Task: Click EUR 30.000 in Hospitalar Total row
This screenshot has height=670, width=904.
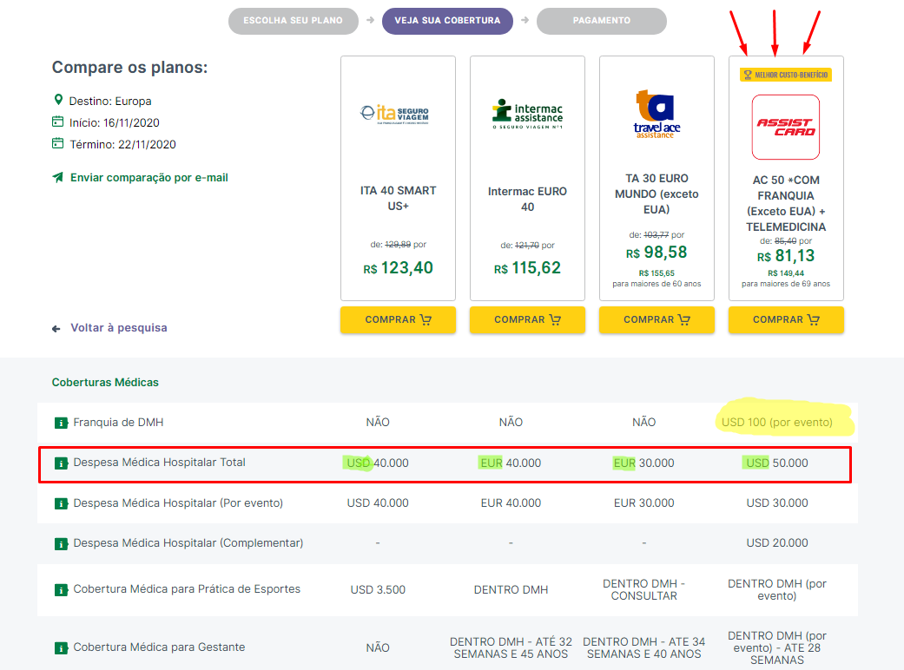Action: tap(644, 463)
